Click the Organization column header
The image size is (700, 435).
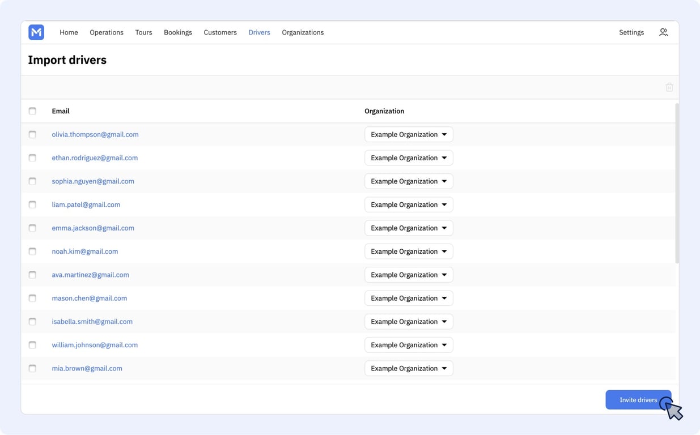click(x=384, y=111)
